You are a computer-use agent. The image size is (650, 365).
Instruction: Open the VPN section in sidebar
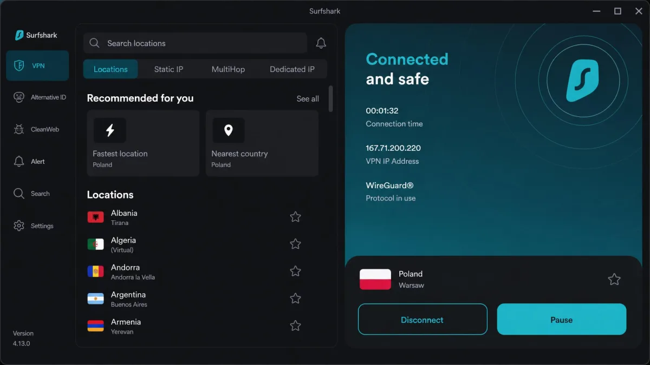pyautogui.click(x=37, y=66)
